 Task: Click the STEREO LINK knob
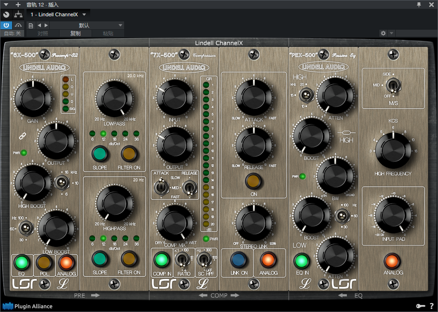(x=253, y=223)
